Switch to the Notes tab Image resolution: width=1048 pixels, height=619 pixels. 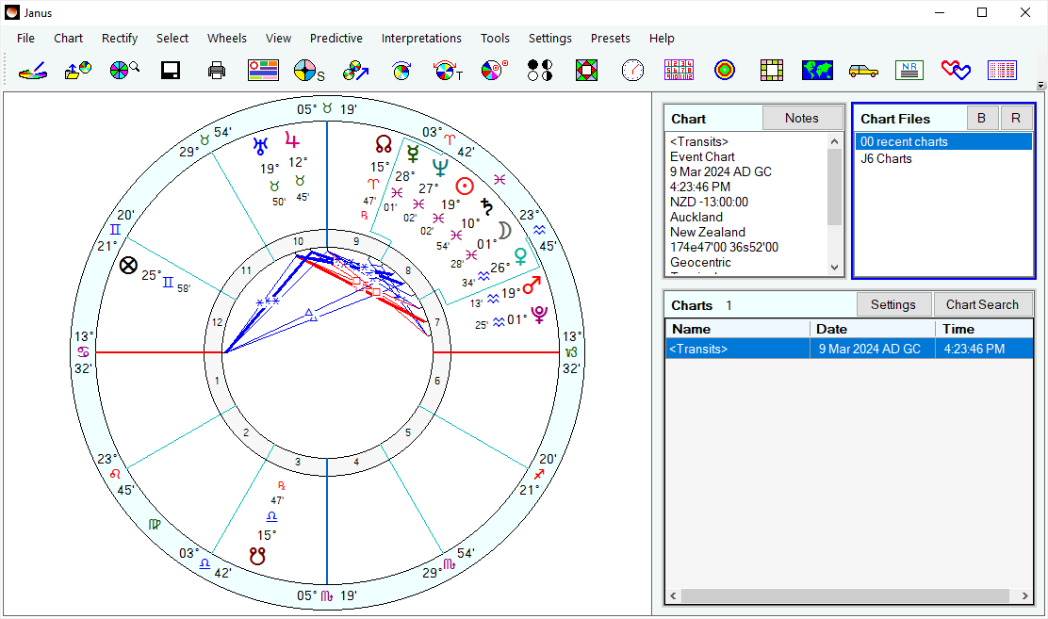pyautogui.click(x=802, y=117)
